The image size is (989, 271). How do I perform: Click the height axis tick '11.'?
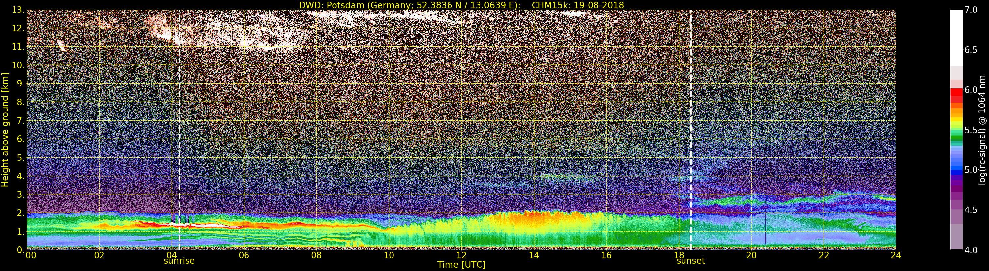[18, 47]
